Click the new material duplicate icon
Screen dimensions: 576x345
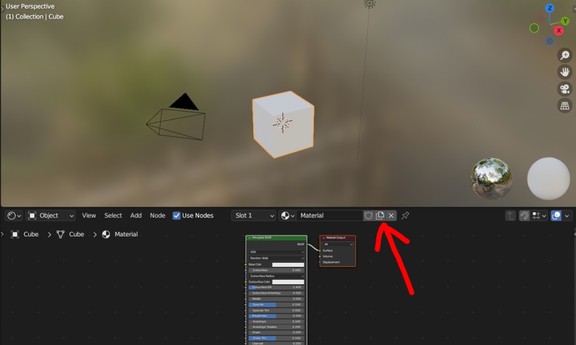click(380, 216)
